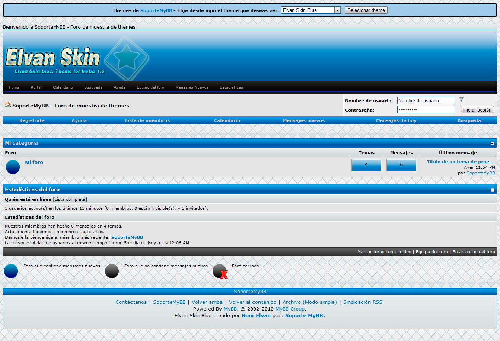
Task: Open the last post Título de un tema link
Action: click(460, 162)
